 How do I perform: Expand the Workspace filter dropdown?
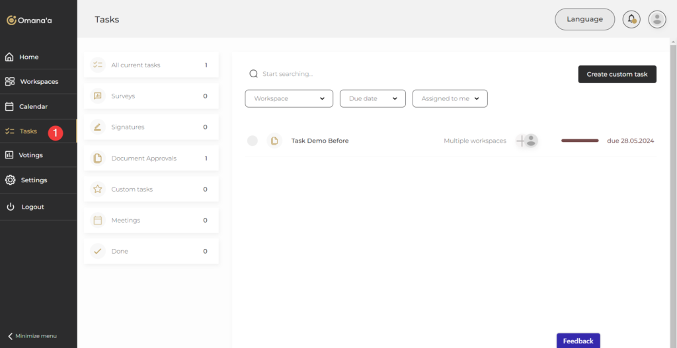click(x=289, y=98)
